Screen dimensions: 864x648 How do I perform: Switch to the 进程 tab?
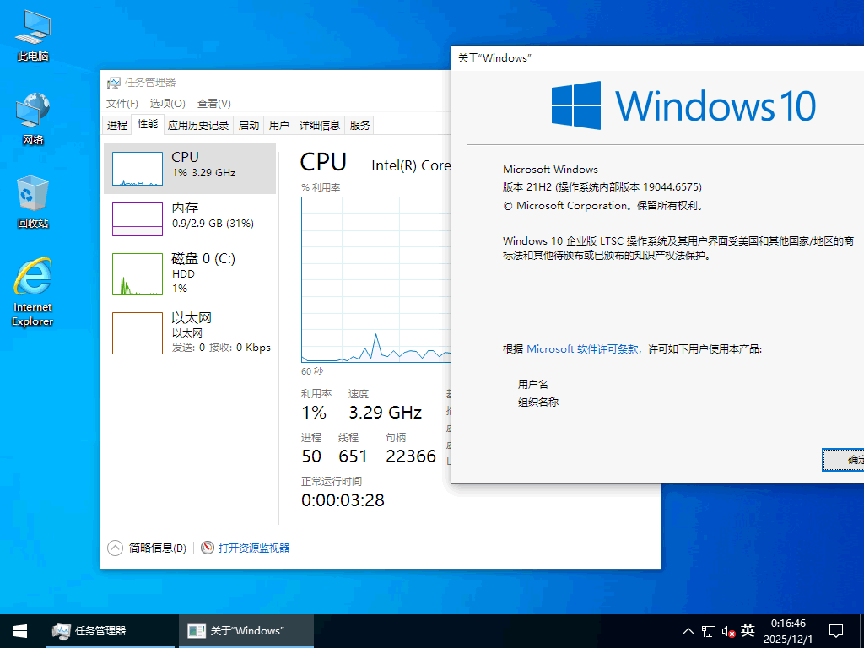117,125
